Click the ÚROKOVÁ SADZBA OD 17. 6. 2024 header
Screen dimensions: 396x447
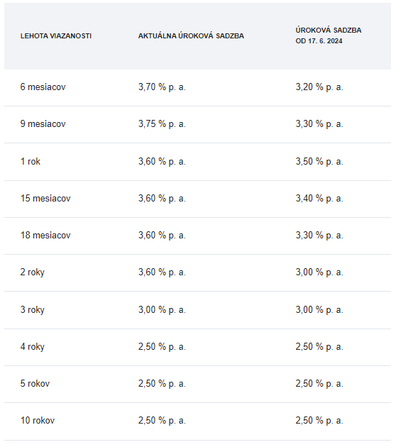tap(329, 35)
